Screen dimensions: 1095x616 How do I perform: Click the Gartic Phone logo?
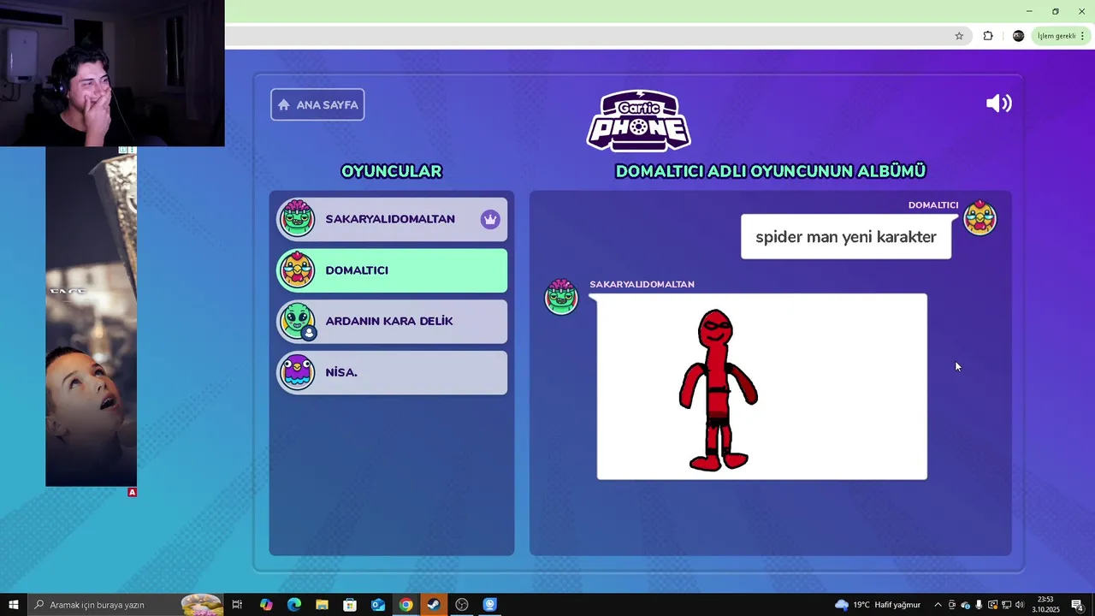639,121
